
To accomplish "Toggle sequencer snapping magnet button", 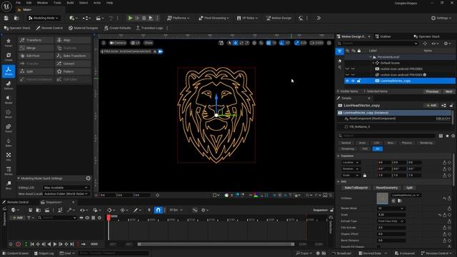I will [158, 210].
